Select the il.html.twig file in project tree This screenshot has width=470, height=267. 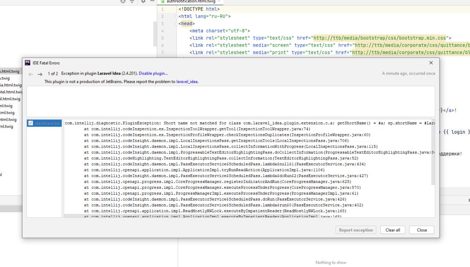click(10, 99)
